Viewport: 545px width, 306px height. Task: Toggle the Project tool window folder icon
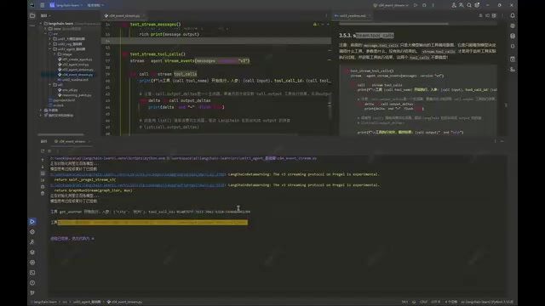tap(32, 15)
